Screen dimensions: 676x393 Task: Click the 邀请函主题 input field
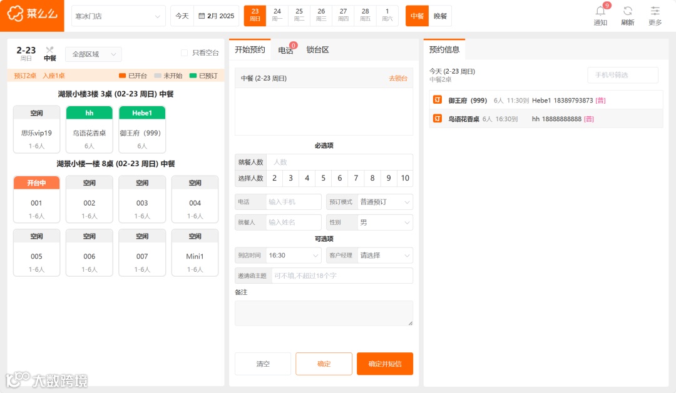click(x=342, y=276)
